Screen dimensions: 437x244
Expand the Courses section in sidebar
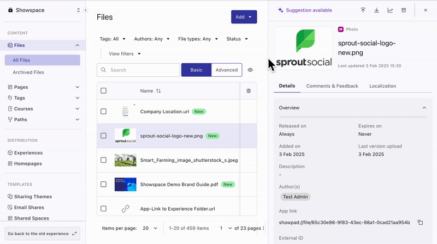[x=77, y=109]
